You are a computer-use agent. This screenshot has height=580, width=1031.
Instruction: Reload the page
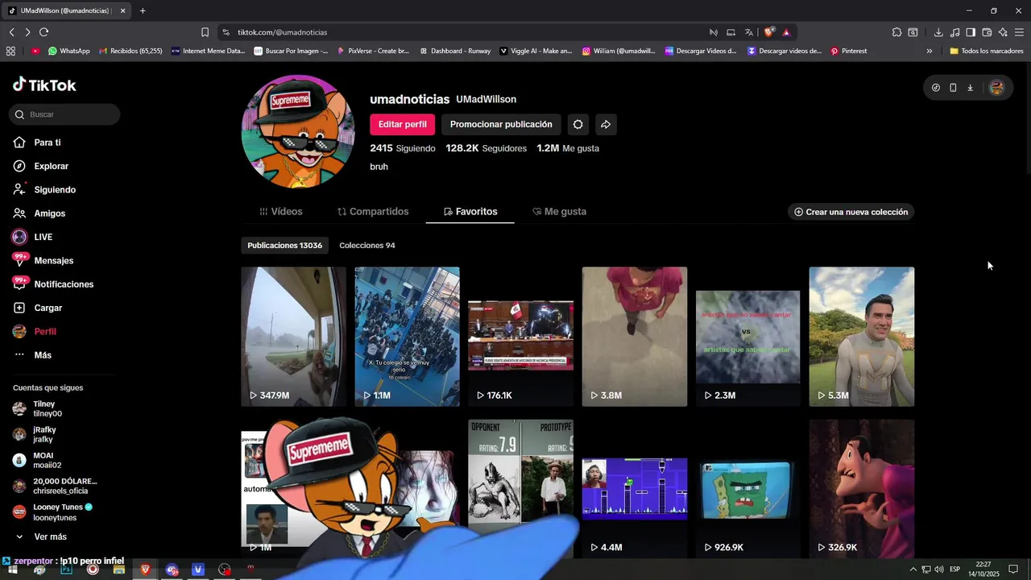[x=43, y=32]
